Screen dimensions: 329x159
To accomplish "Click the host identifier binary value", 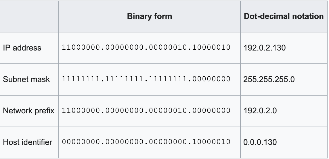I will (146, 142).
